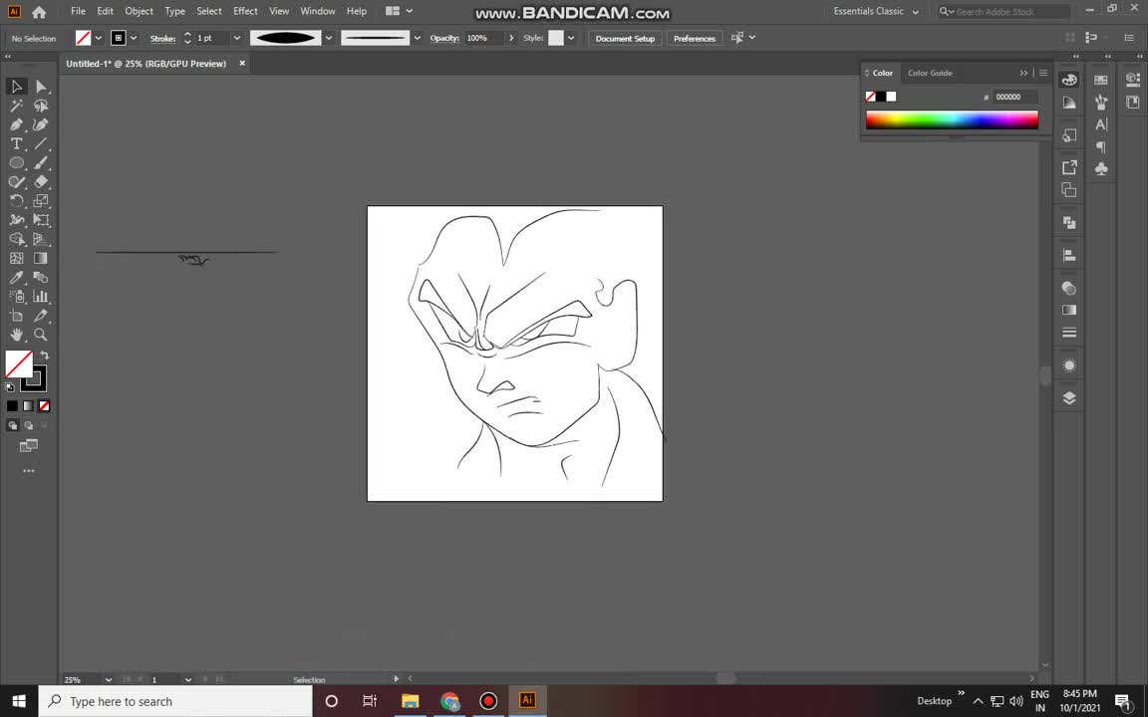
Task: Open the File menu
Action: pyautogui.click(x=78, y=11)
